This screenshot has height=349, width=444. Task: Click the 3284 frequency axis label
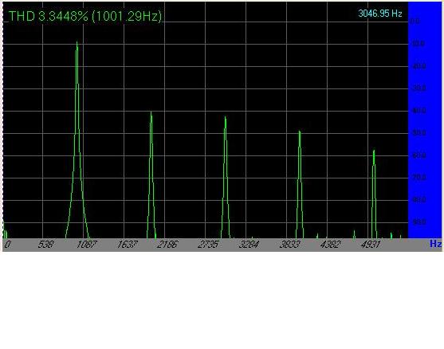249,245
